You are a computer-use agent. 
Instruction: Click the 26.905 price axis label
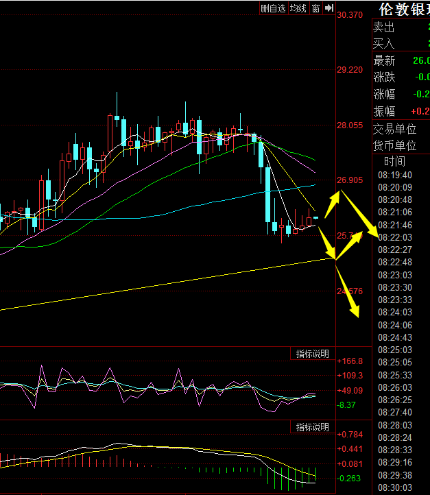(350, 180)
